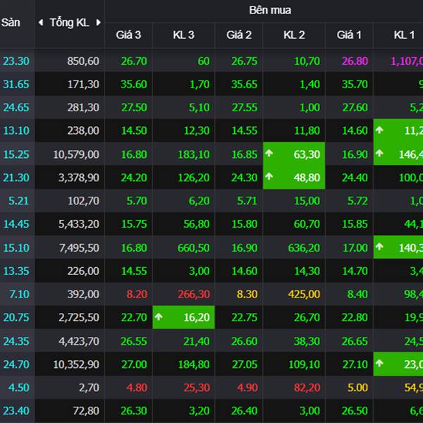
Task: Select the magenta 26.80 price cell
Action: [355, 61]
